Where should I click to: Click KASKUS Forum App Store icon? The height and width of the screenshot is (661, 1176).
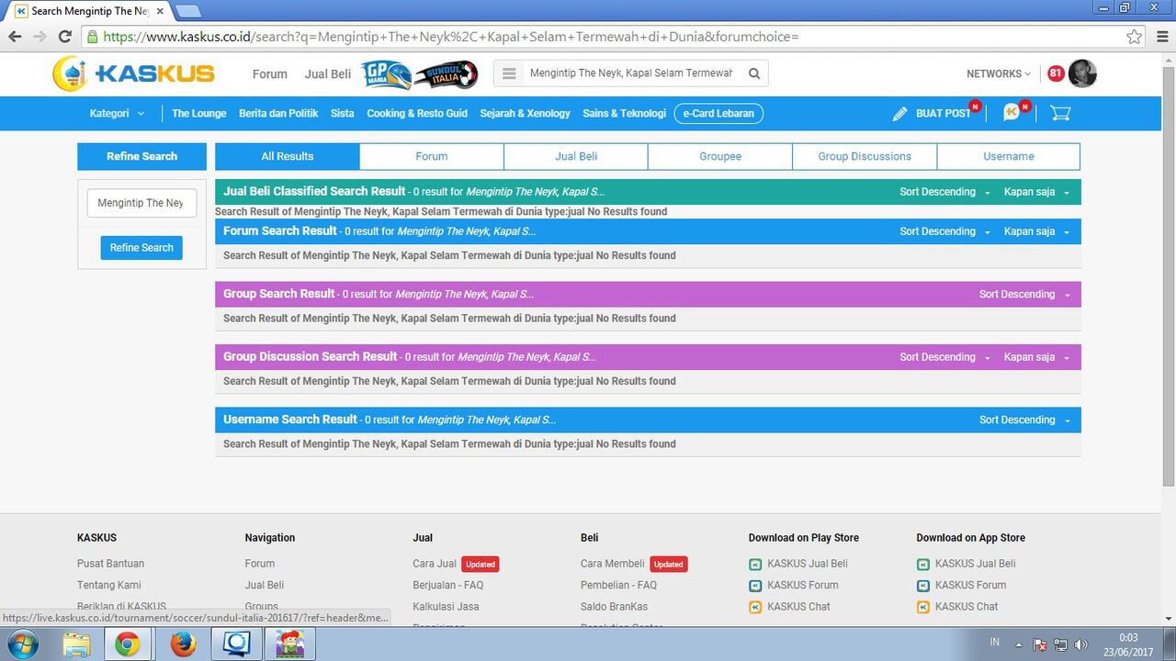click(x=923, y=586)
